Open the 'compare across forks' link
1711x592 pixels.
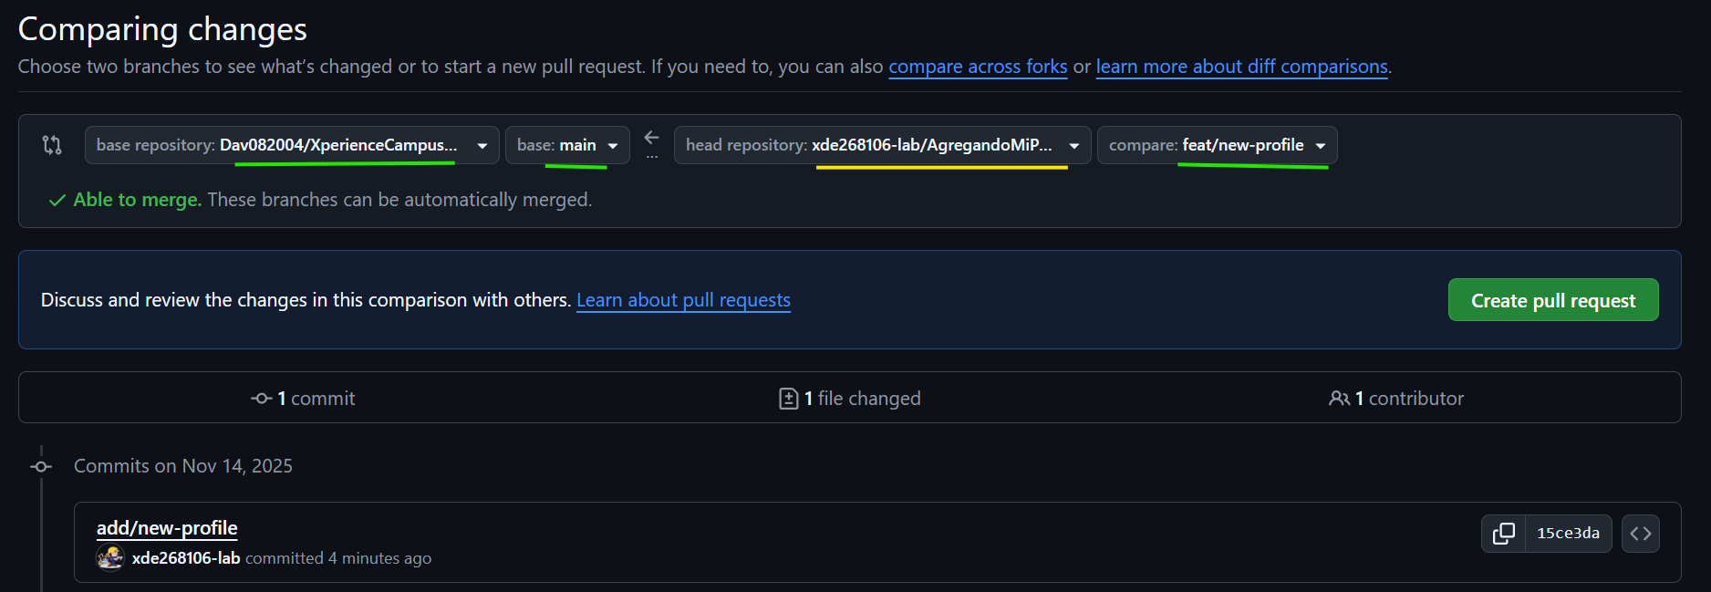pyautogui.click(x=978, y=67)
